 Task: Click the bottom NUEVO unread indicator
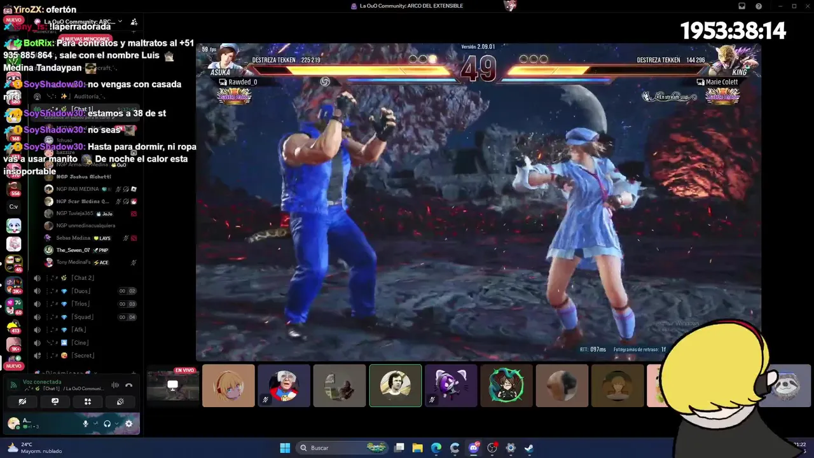tap(13, 366)
